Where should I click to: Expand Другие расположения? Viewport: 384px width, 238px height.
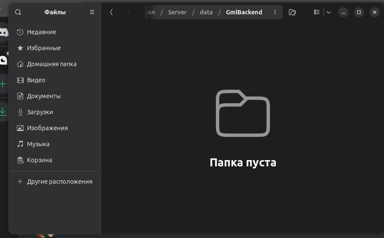[x=59, y=182]
